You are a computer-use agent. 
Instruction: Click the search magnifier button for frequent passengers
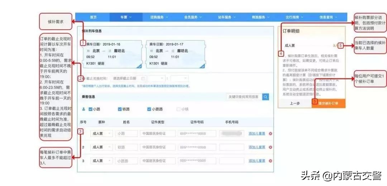coord(266,97)
